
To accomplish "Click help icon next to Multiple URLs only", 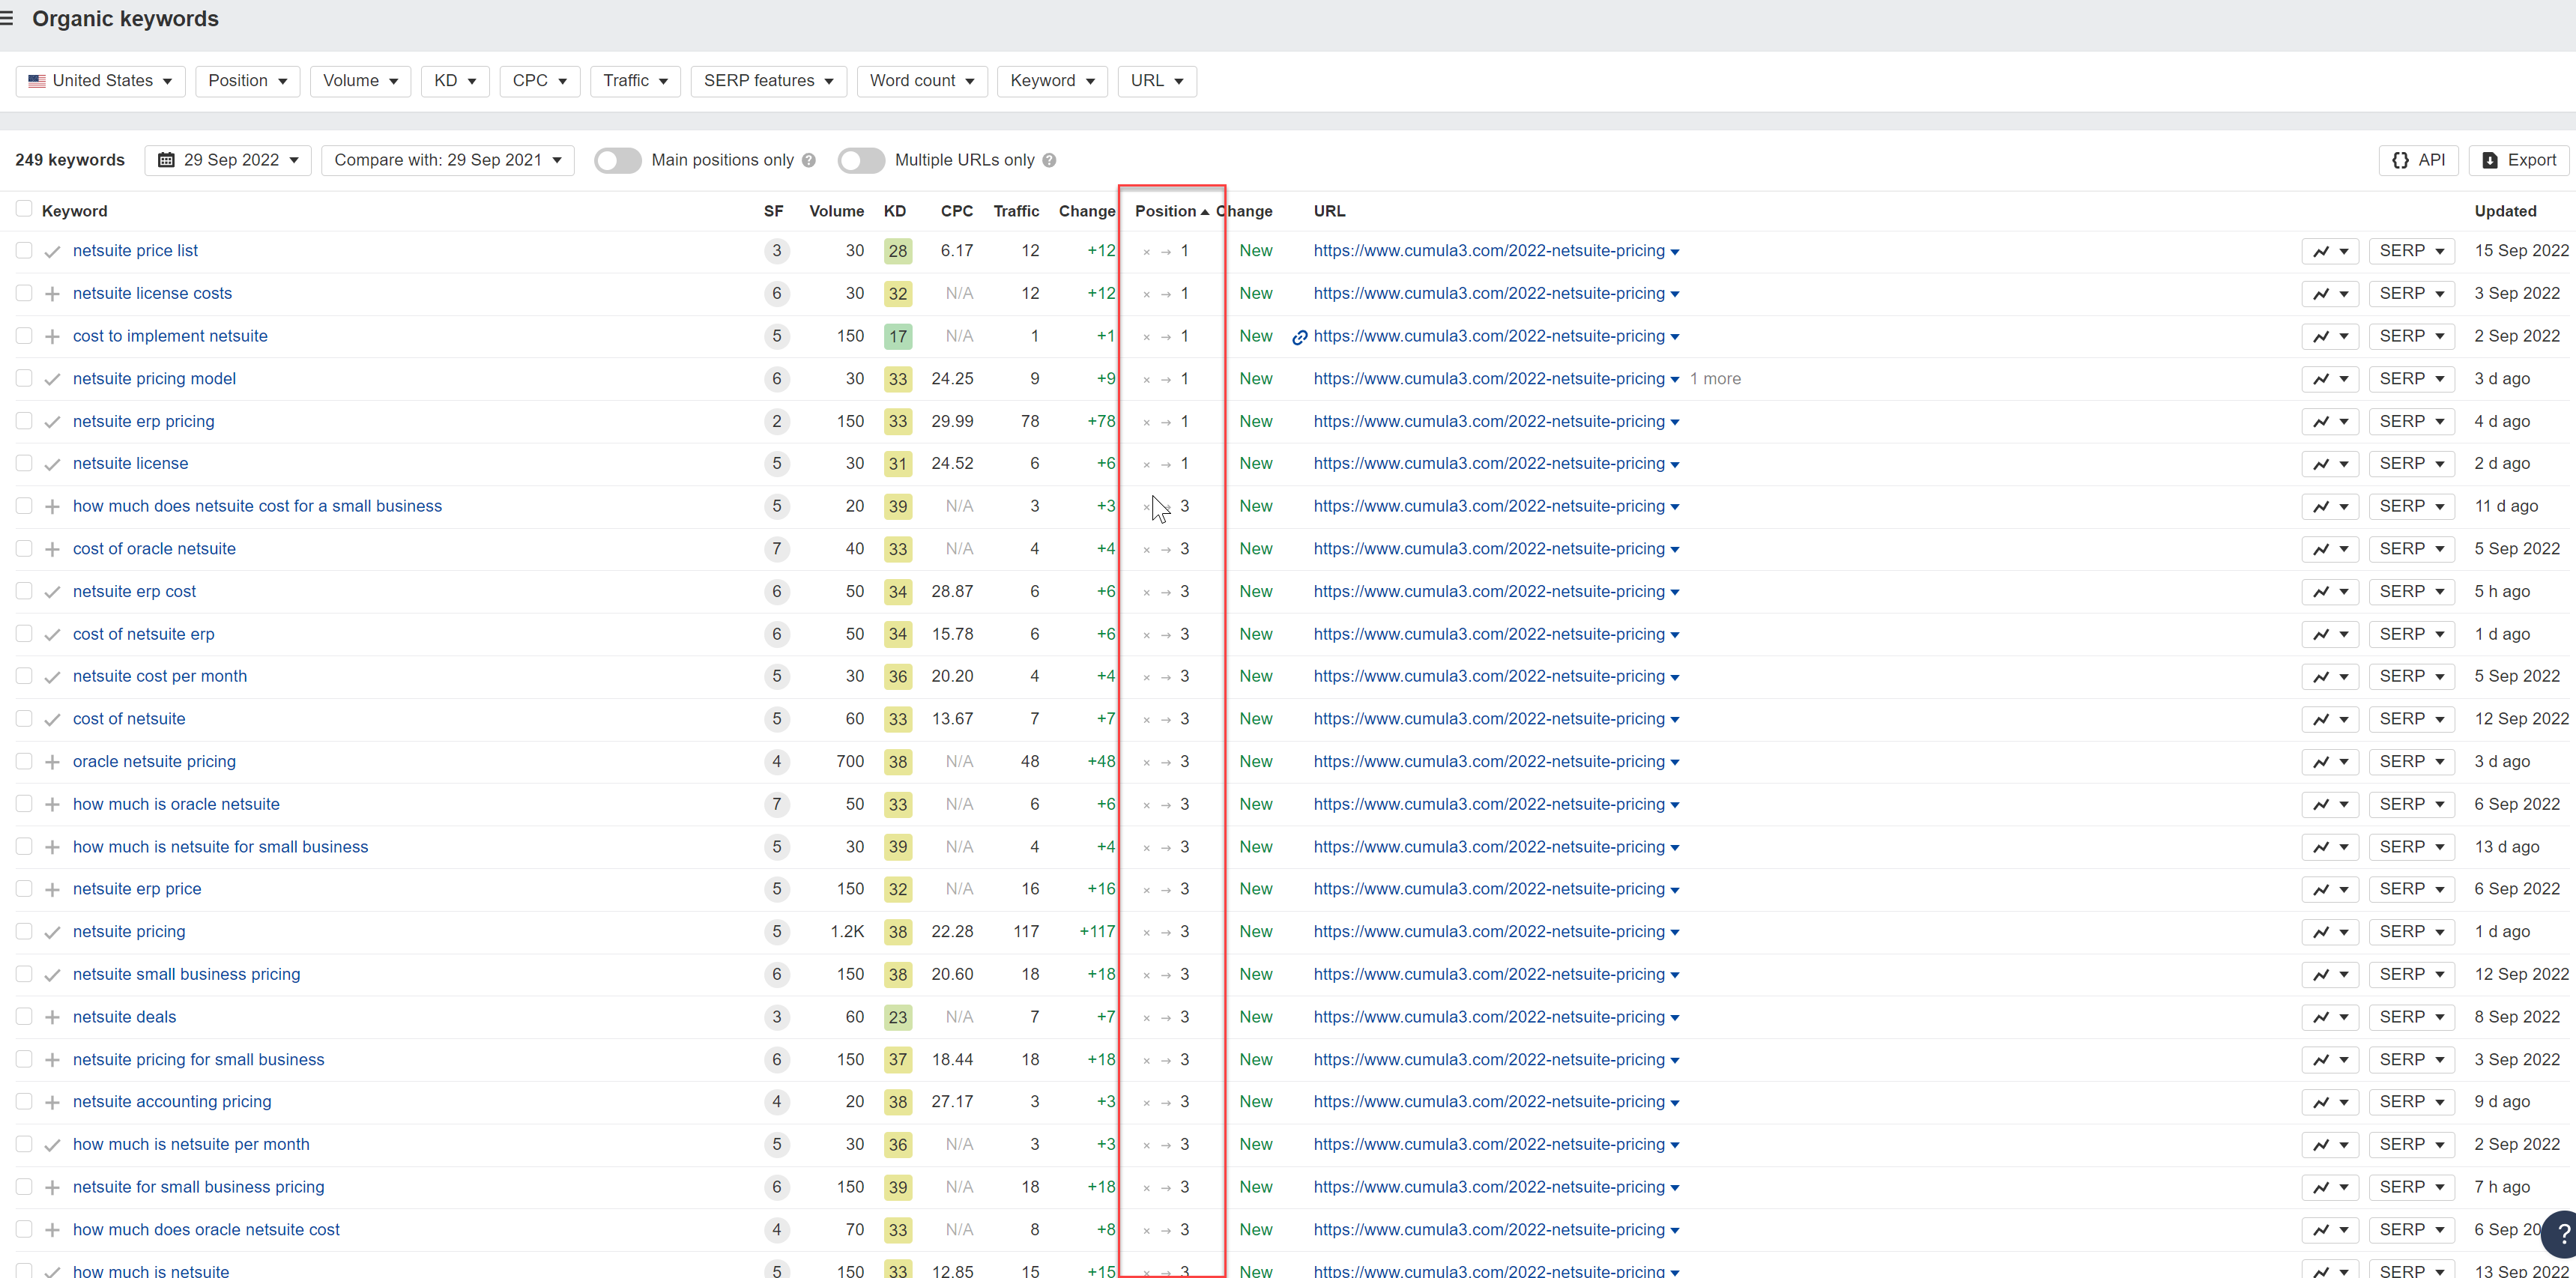I will (x=1049, y=160).
